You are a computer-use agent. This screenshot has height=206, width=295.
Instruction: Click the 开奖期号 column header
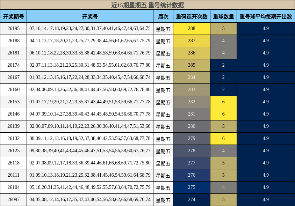pos(14,16)
